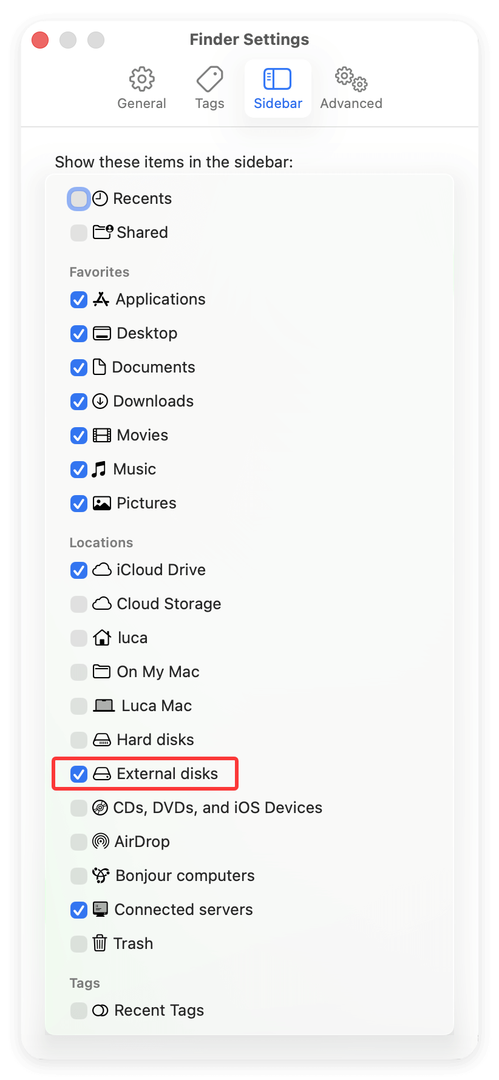Enable the Hard disks checkbox
Screen dimensions: 499x1080
(x=78, y=740)
